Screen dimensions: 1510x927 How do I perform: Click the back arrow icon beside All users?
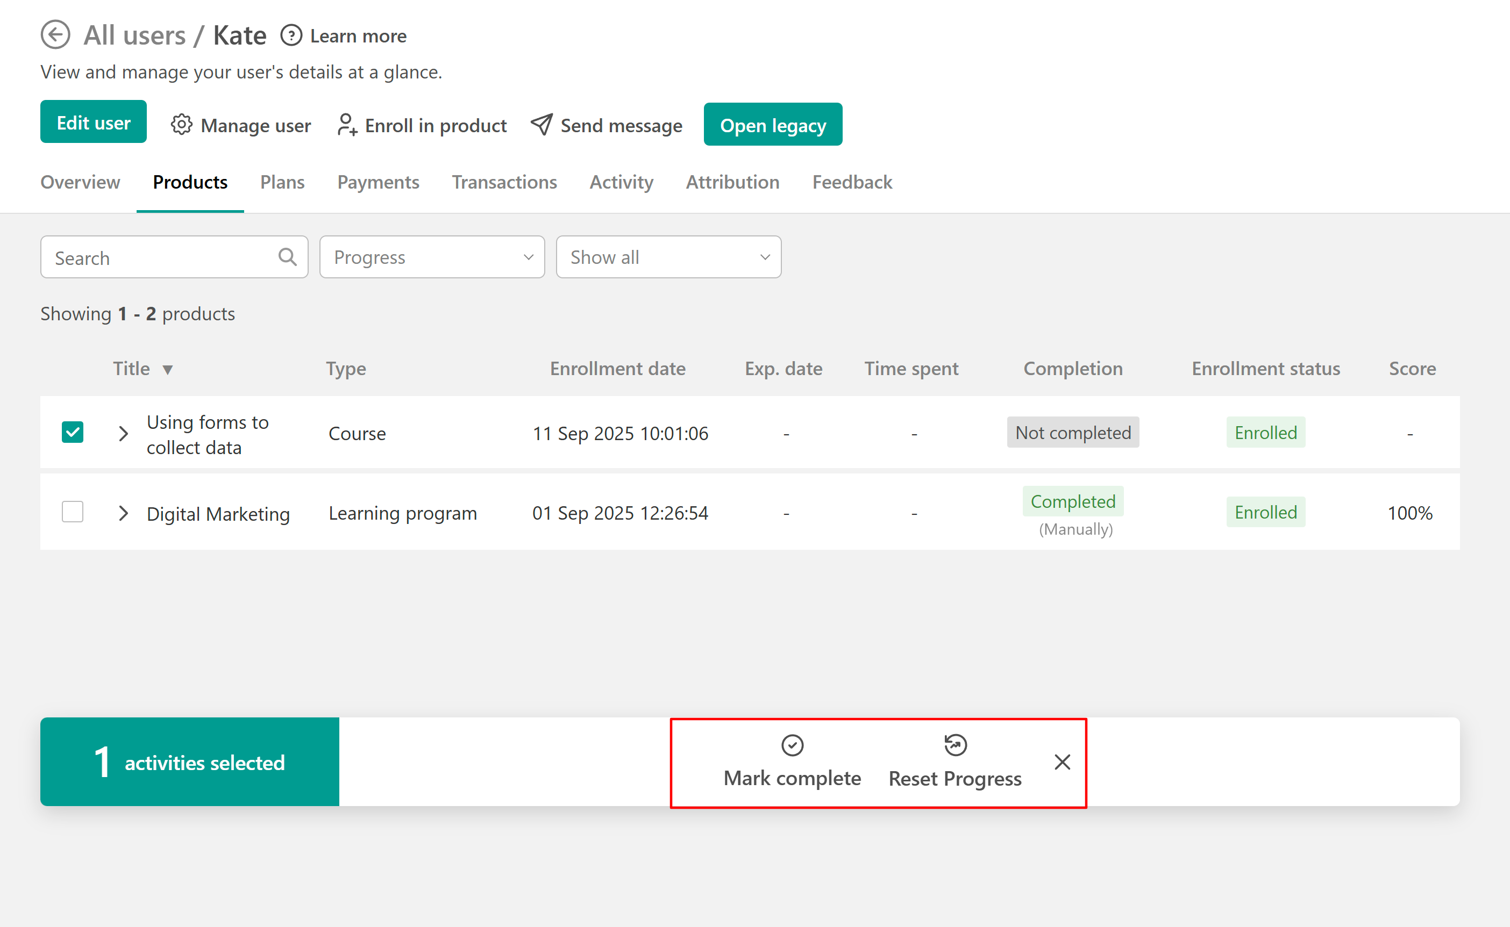(55, 35)
